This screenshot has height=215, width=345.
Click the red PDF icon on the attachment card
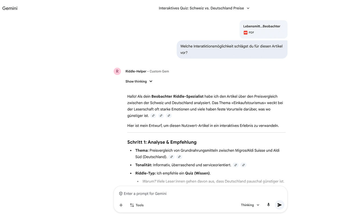(246, 32)
